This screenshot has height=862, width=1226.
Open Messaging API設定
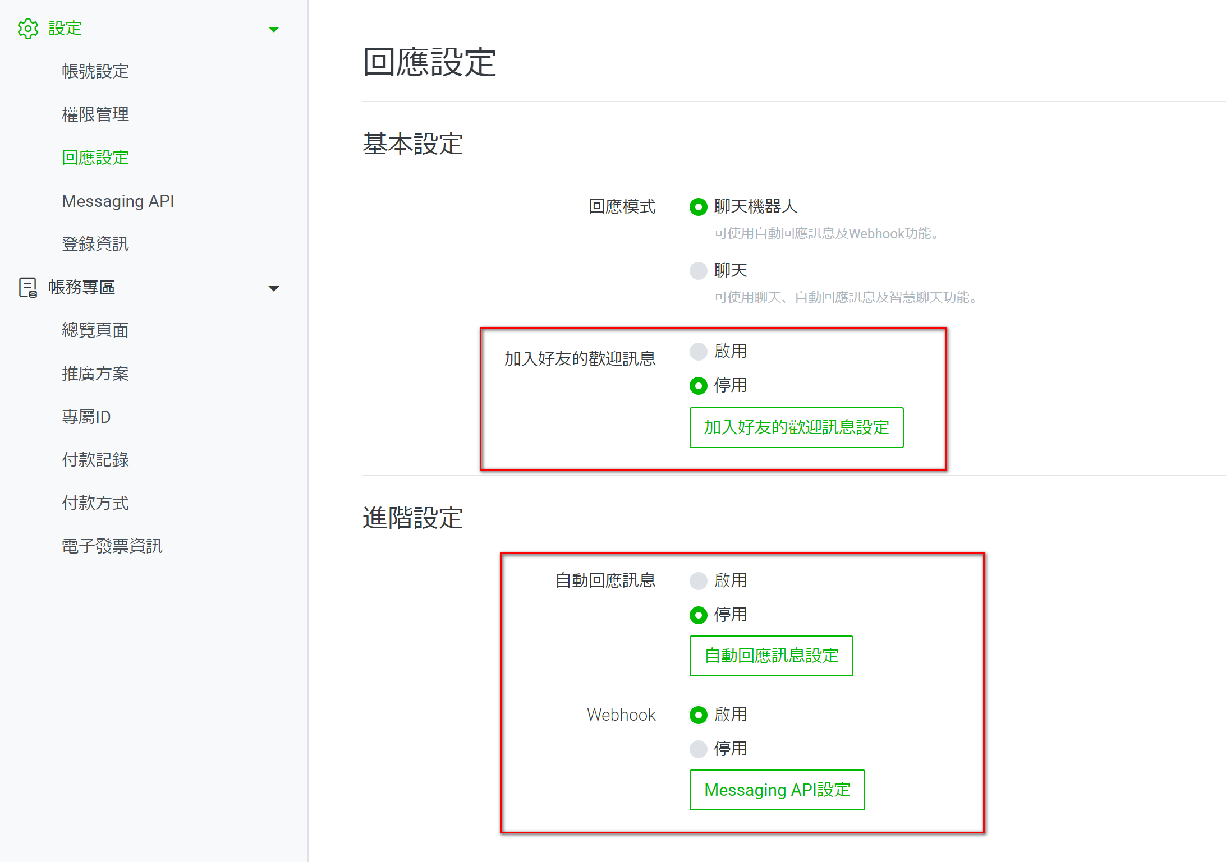point(777,790)
